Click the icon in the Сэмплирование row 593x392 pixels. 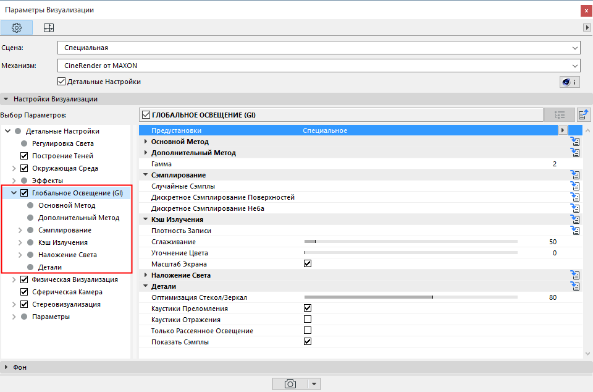[575, 175]
